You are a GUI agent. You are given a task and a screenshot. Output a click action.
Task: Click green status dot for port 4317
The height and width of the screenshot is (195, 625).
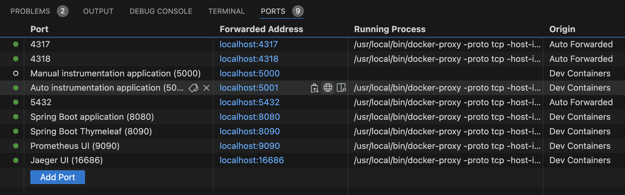pyautogui.click(x=16, y=44)
